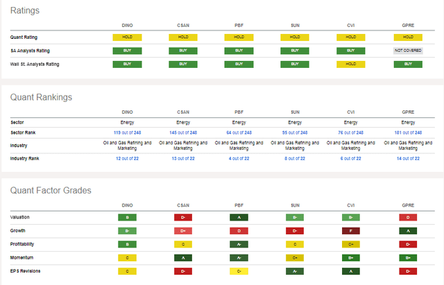Click the DINO header in Ratings table

127,25
